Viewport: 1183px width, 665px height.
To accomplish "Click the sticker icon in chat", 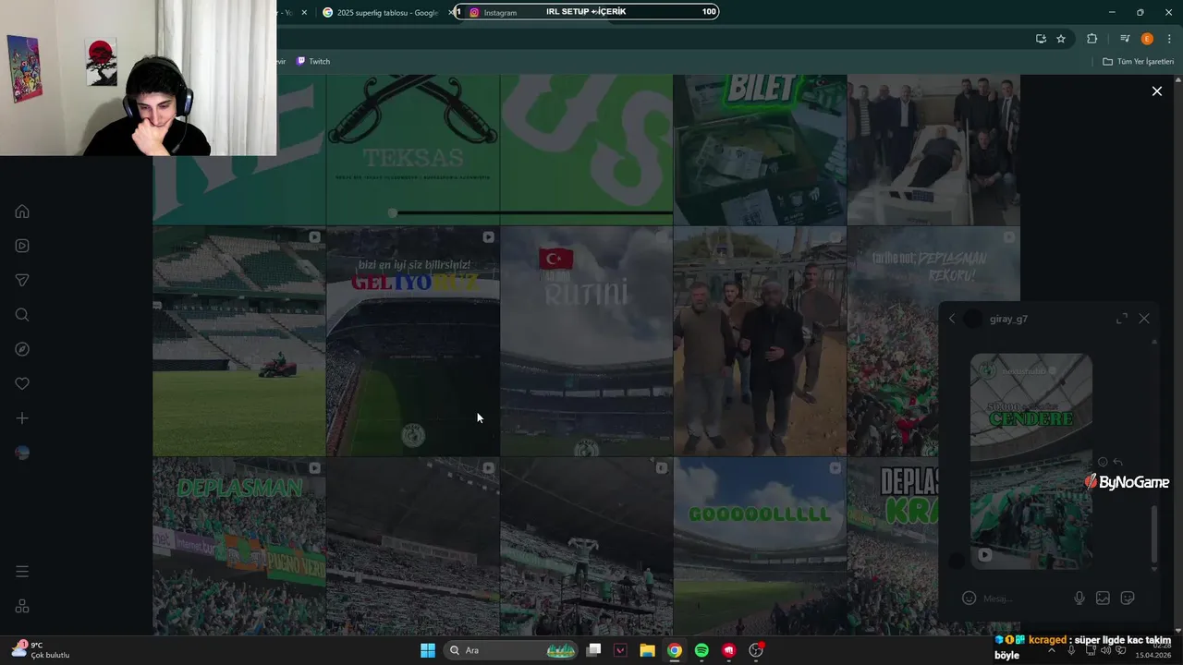I will 1128,598.
